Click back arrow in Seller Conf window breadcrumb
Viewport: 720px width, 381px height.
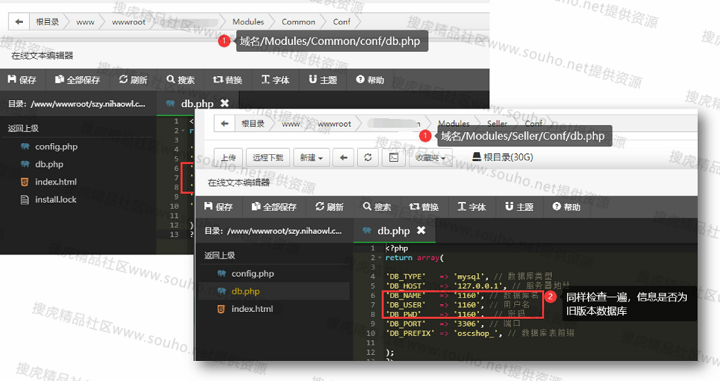tap(224, 124)
